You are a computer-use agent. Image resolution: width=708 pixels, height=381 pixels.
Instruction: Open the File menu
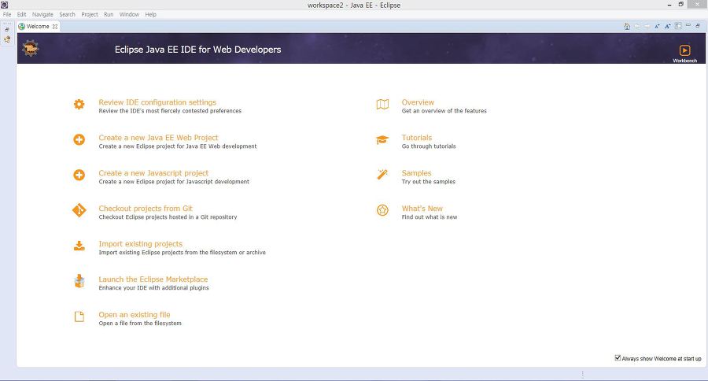coord(7,14)
